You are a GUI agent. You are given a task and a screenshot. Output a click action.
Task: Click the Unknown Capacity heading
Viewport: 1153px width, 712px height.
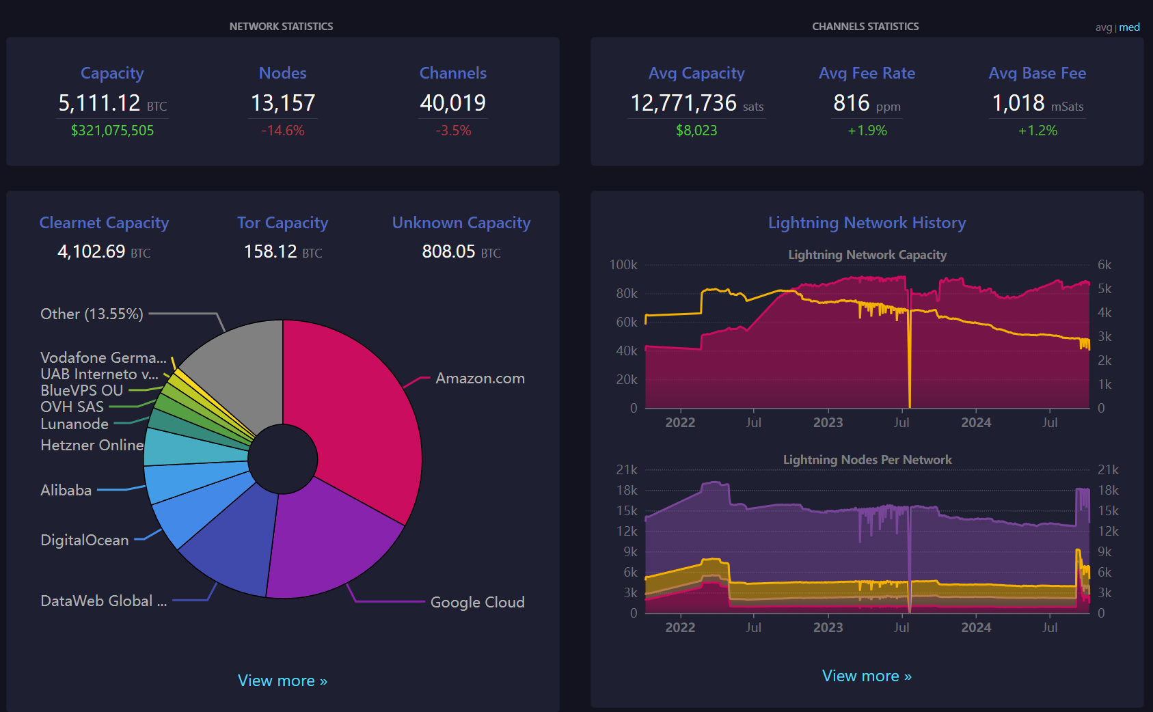[x=461, y=223]
